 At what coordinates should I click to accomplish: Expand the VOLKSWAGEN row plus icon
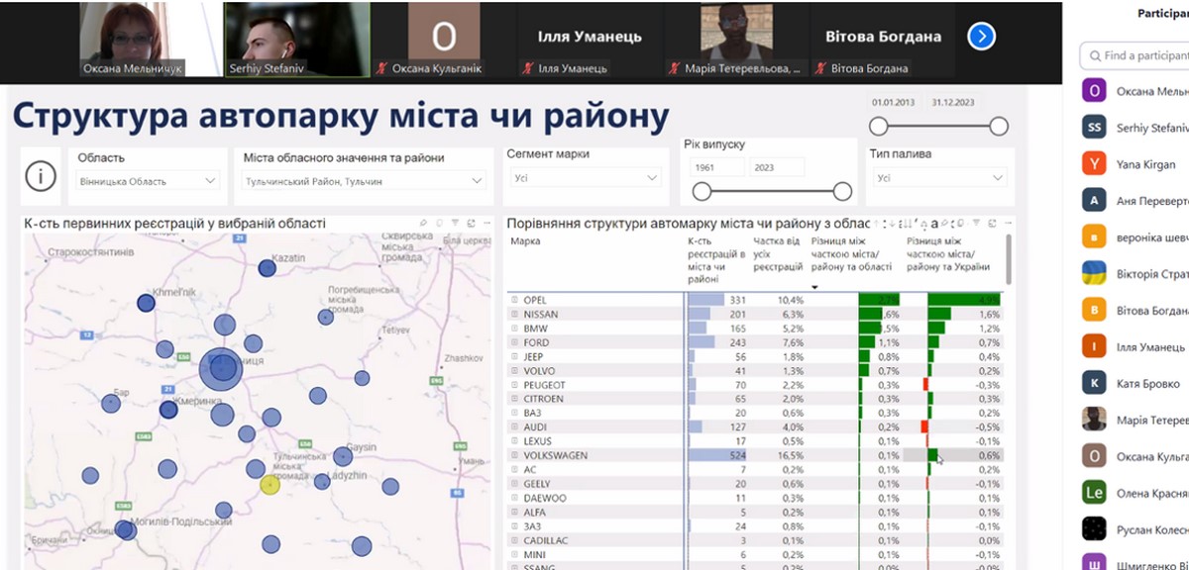coord(515,456)
